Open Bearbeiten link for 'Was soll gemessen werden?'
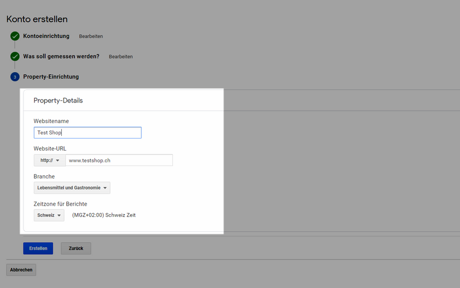460x288 pixels. tap(121, 57)
